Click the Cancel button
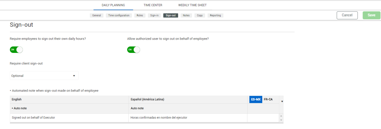This screenshot has width=381, height=129. (347, 15)
